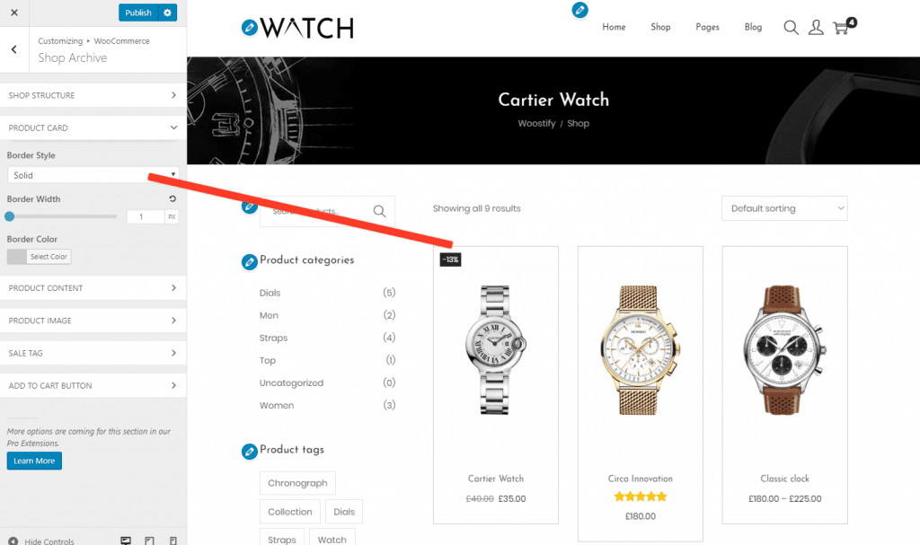920x545 pixels.
Task: Open the Pages menu item
Action: click(x=707, y=27)
